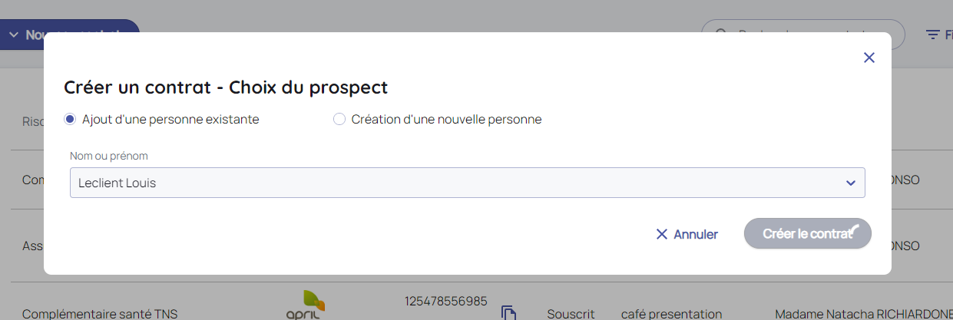Click the X icon beside Annuler
The height and width of the screenshot is (320, 953).
pos(662,234)
